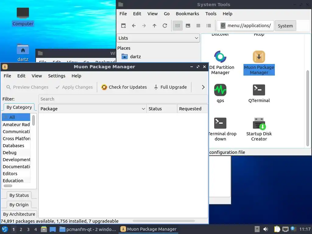The width and height of the screenshot is (312, 234).
Task: Select the By Status filter tab
Action: tap(19, 195)
